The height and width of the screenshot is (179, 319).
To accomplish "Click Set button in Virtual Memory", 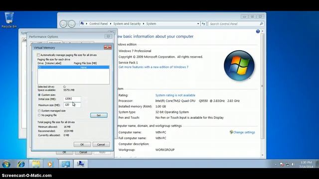I will [99, 115].
